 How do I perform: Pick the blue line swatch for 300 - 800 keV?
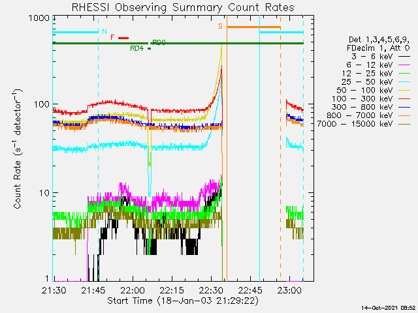coord(404,107)
